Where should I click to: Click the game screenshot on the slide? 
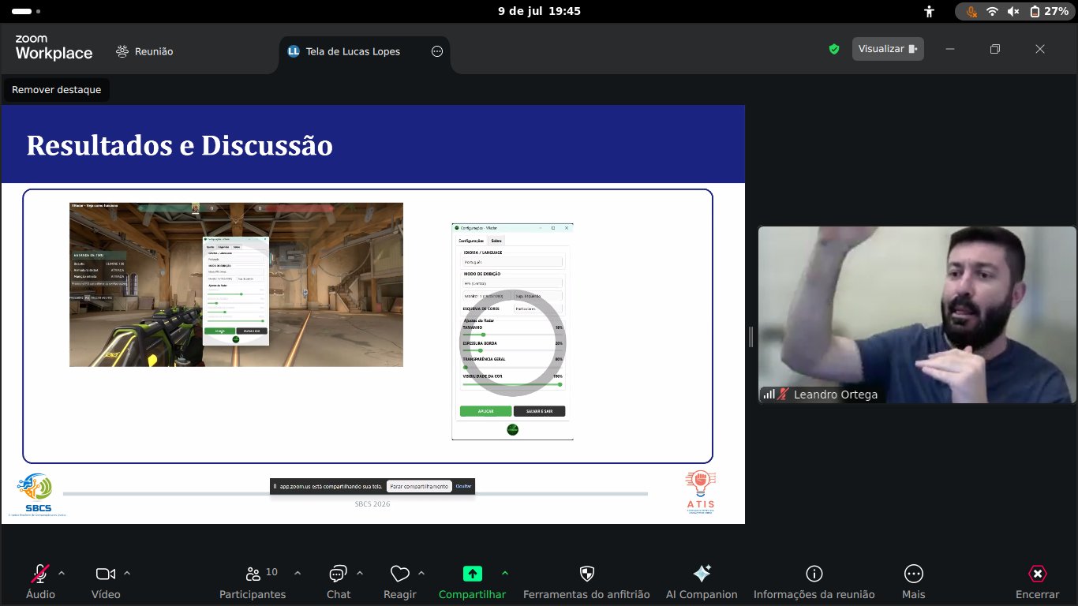coord(236,285)
